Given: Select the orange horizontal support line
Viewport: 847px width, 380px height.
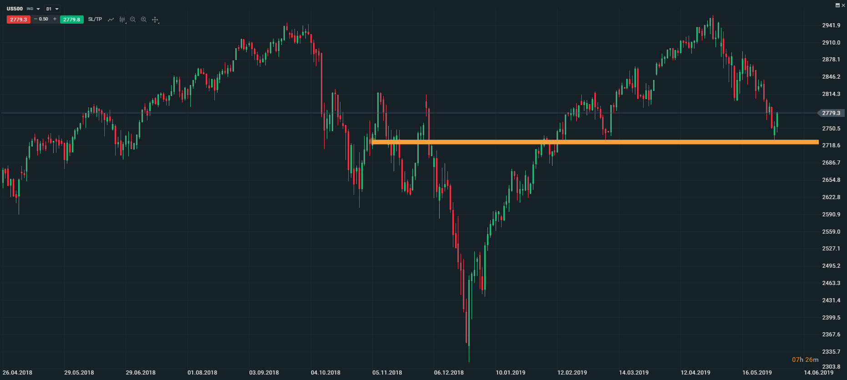Looking at the screenshot, I should click(x=592, y=142).
